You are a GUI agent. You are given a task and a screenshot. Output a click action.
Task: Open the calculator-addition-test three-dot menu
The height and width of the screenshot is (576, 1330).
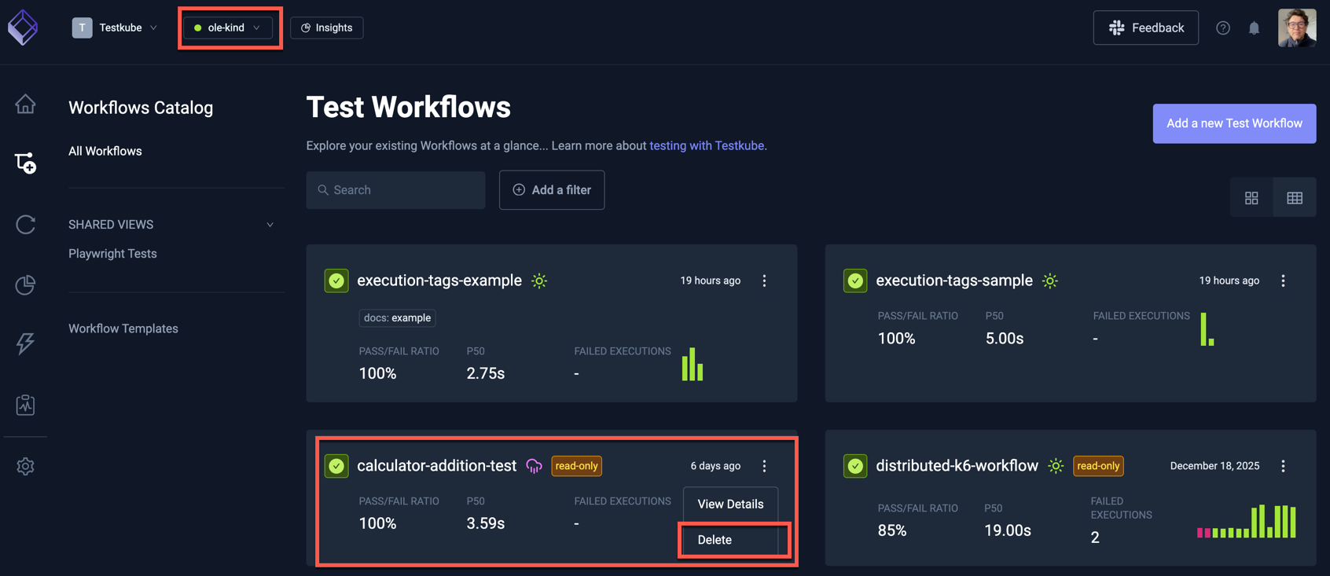pyautogui.click(x=764, y=466)
